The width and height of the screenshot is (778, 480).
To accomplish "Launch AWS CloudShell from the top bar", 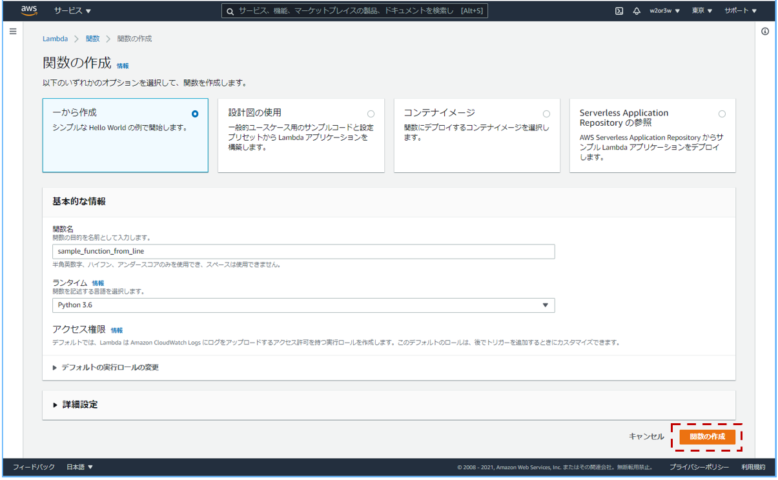I will pyautogui.click(x=619, y=10).
